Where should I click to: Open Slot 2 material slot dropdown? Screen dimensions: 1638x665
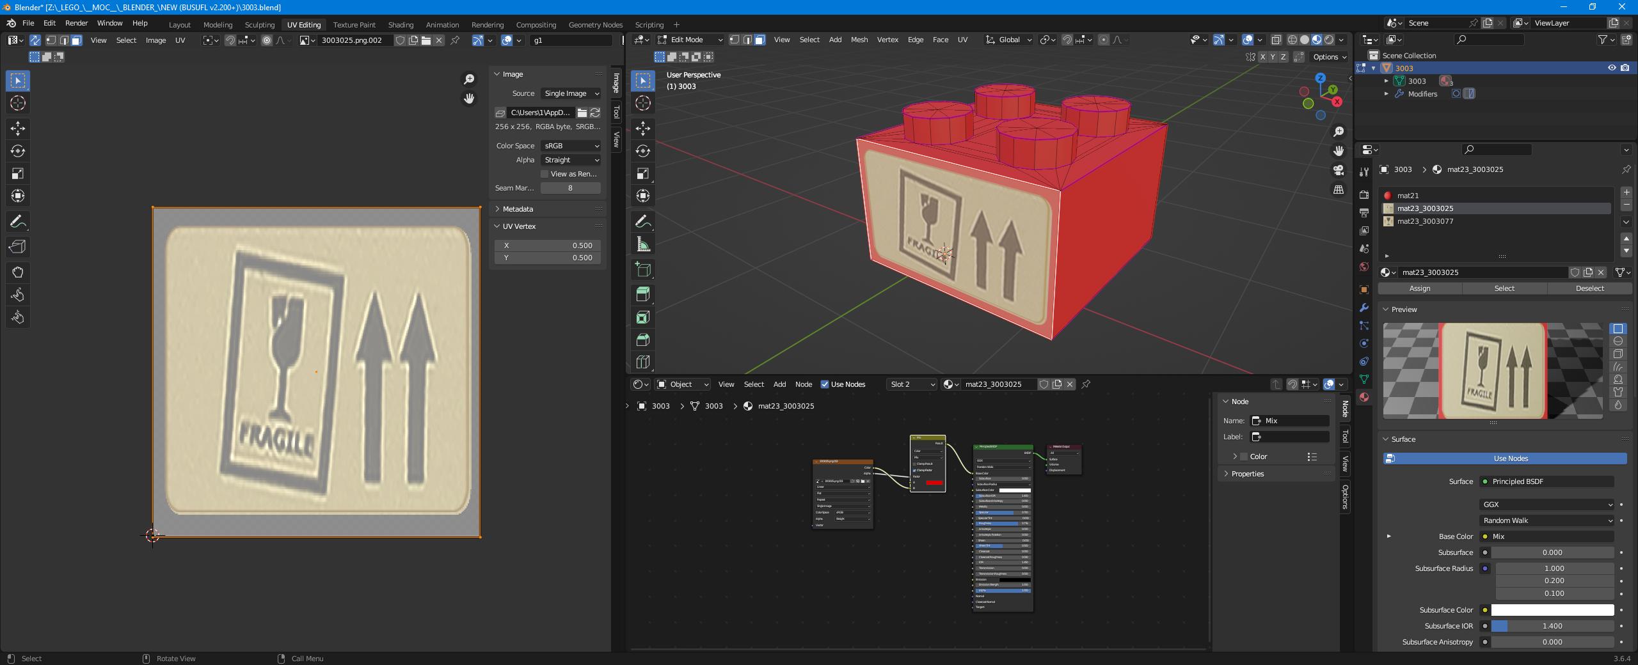912,384
